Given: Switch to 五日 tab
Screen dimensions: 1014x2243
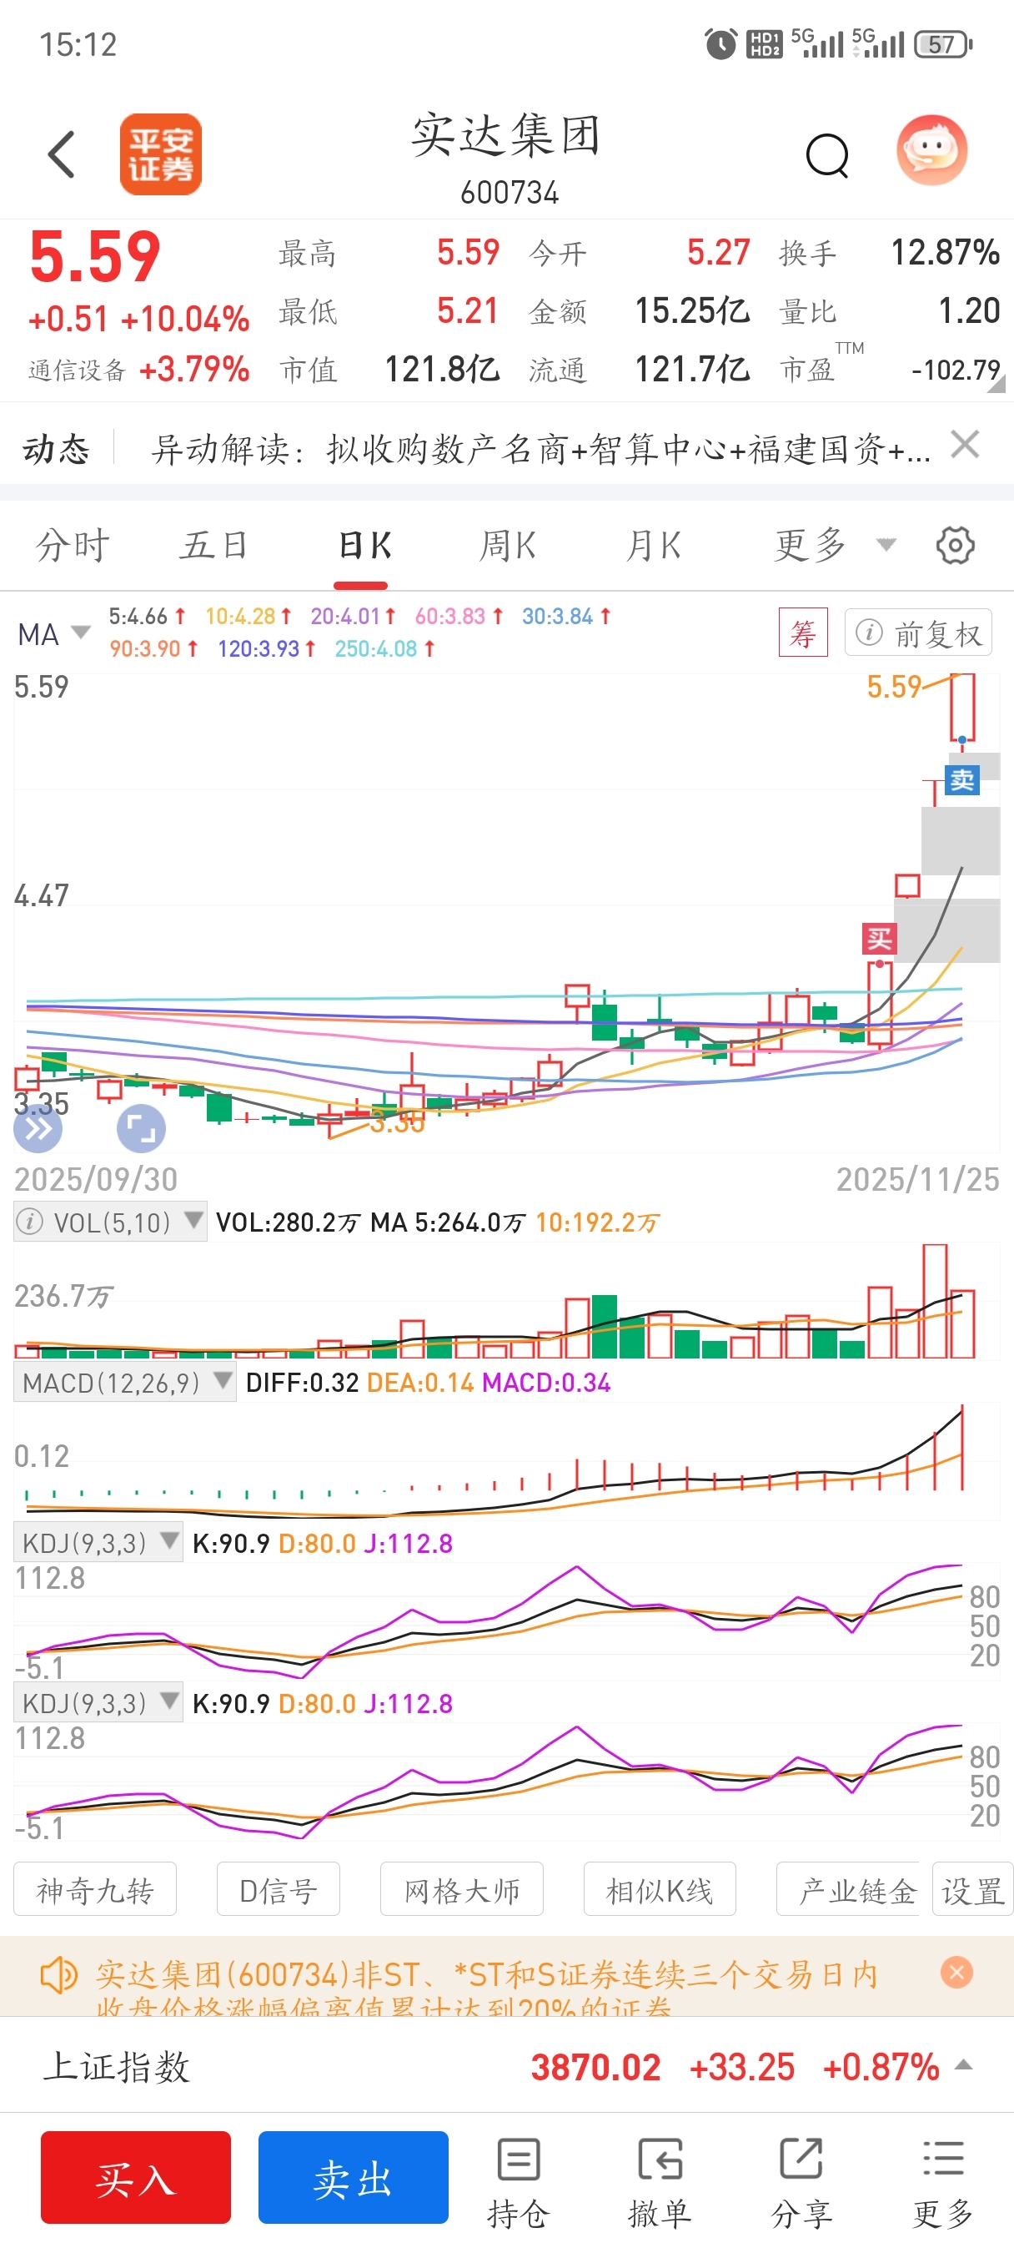Looking at the screenshot, I should pos(214,546).
